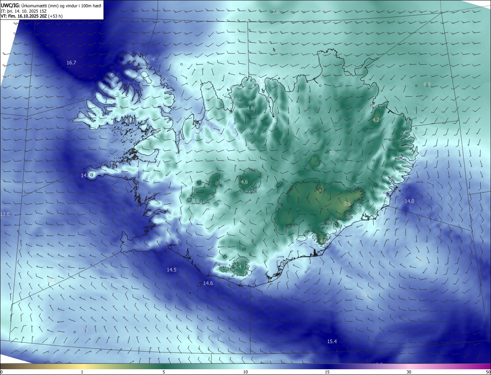Click the 5.4 value on the southern glacier
The width and height of the screenshot is (491, 375).
pyautogui.click(x=237, y=266)
